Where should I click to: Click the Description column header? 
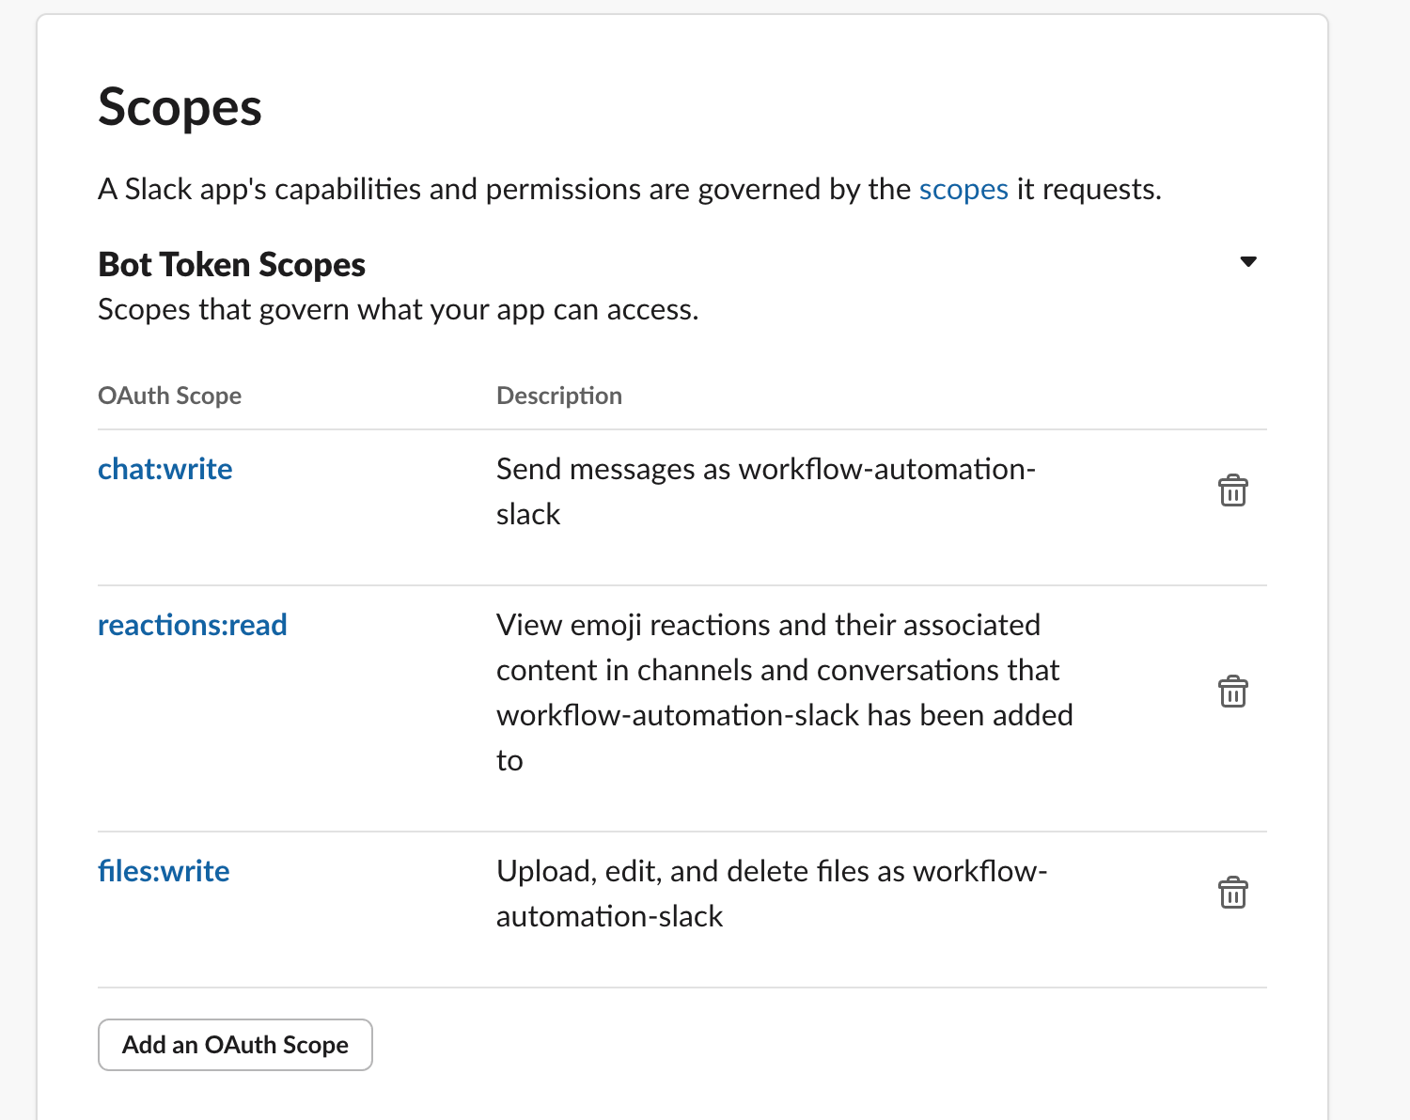coord(559,396)
